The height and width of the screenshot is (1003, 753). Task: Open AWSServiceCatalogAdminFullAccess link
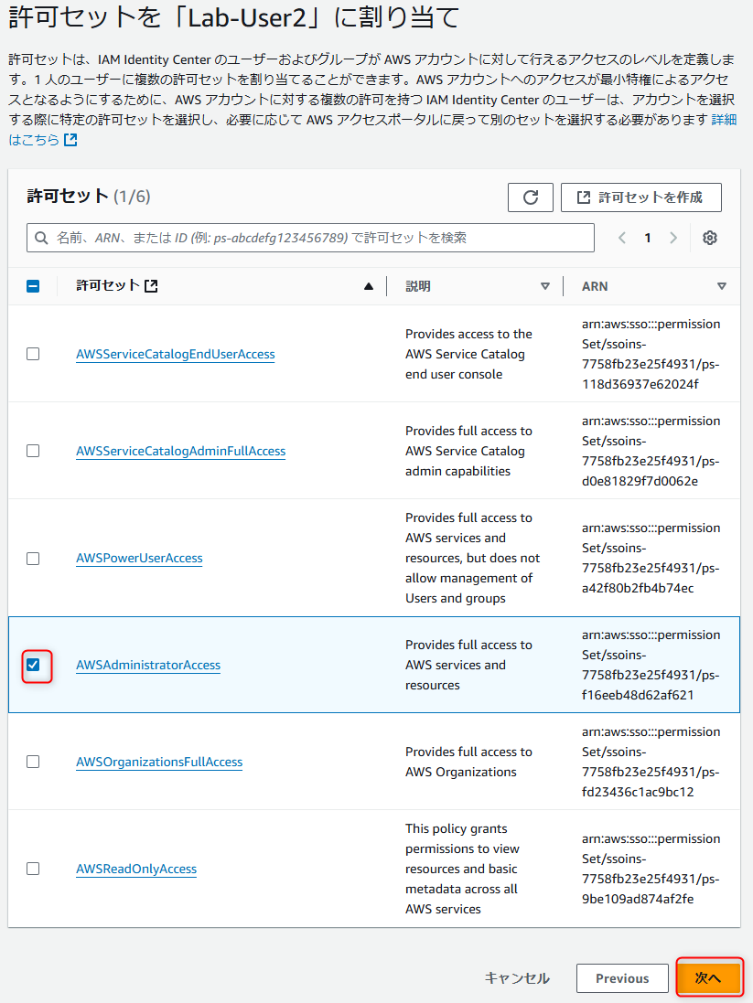tap(180, 451)
